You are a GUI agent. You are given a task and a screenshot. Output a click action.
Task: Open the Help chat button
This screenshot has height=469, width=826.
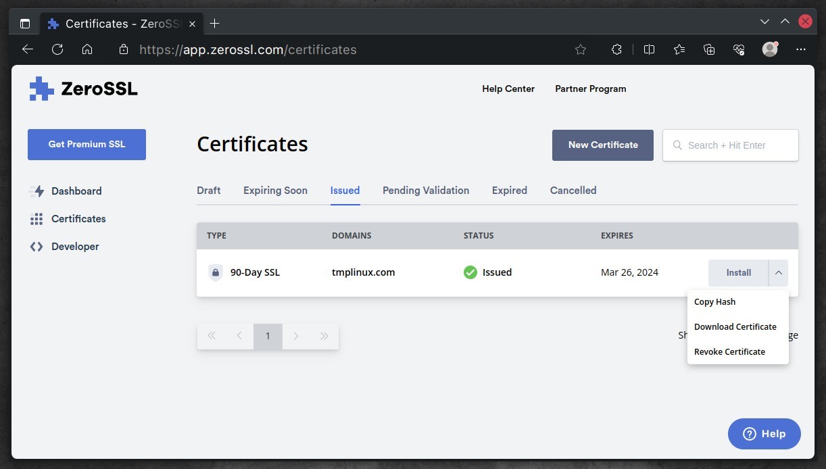point(764,434)
